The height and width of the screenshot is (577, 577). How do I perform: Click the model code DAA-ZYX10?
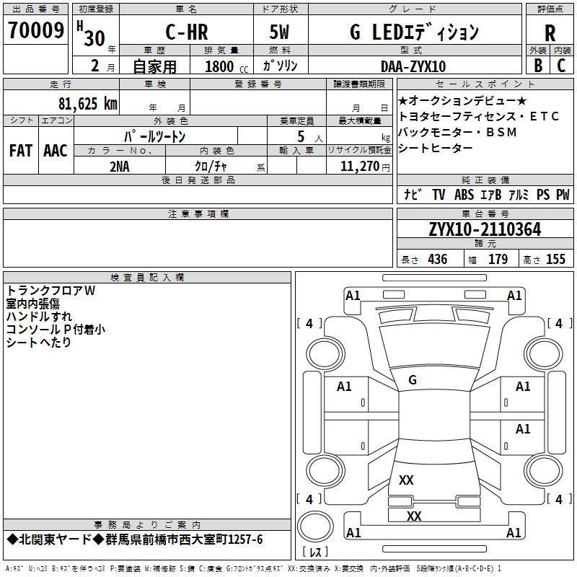tap(413, 66)
